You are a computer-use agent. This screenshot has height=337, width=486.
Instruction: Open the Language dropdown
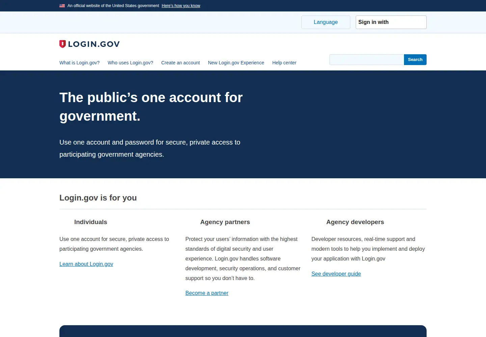[326, 22]
